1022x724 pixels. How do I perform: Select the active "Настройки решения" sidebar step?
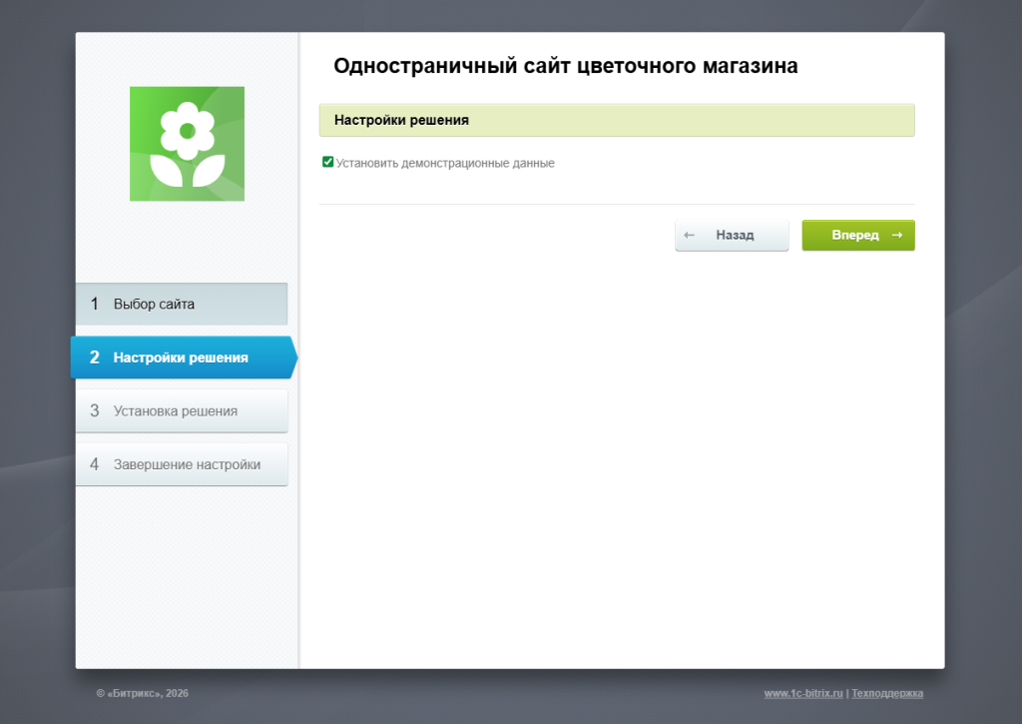click(x=181, y=358)
